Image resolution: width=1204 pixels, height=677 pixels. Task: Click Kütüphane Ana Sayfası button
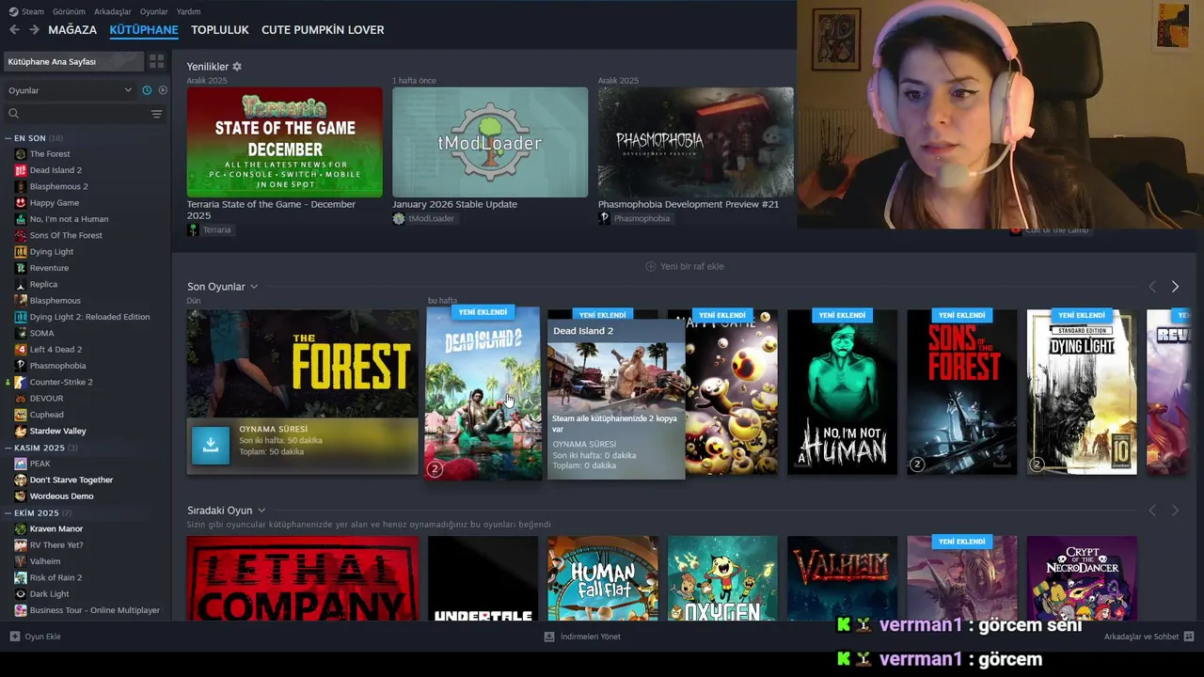pos(73,61)
